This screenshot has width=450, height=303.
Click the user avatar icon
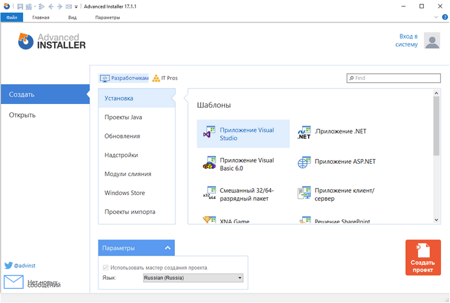432,41
